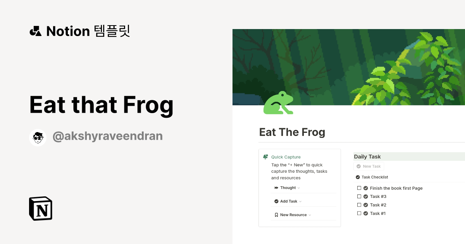This screenshot has width=465, height=244.
Task: Click the creator's avatar thumbnail
Action: coord(38,137)
